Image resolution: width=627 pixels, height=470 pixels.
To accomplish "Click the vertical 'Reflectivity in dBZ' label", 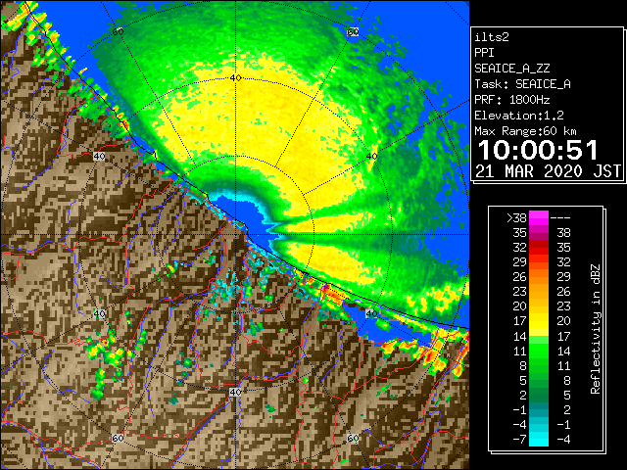I will 596,329.
